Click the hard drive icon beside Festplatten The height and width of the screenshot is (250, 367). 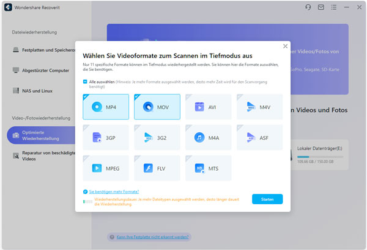point(16,50)
